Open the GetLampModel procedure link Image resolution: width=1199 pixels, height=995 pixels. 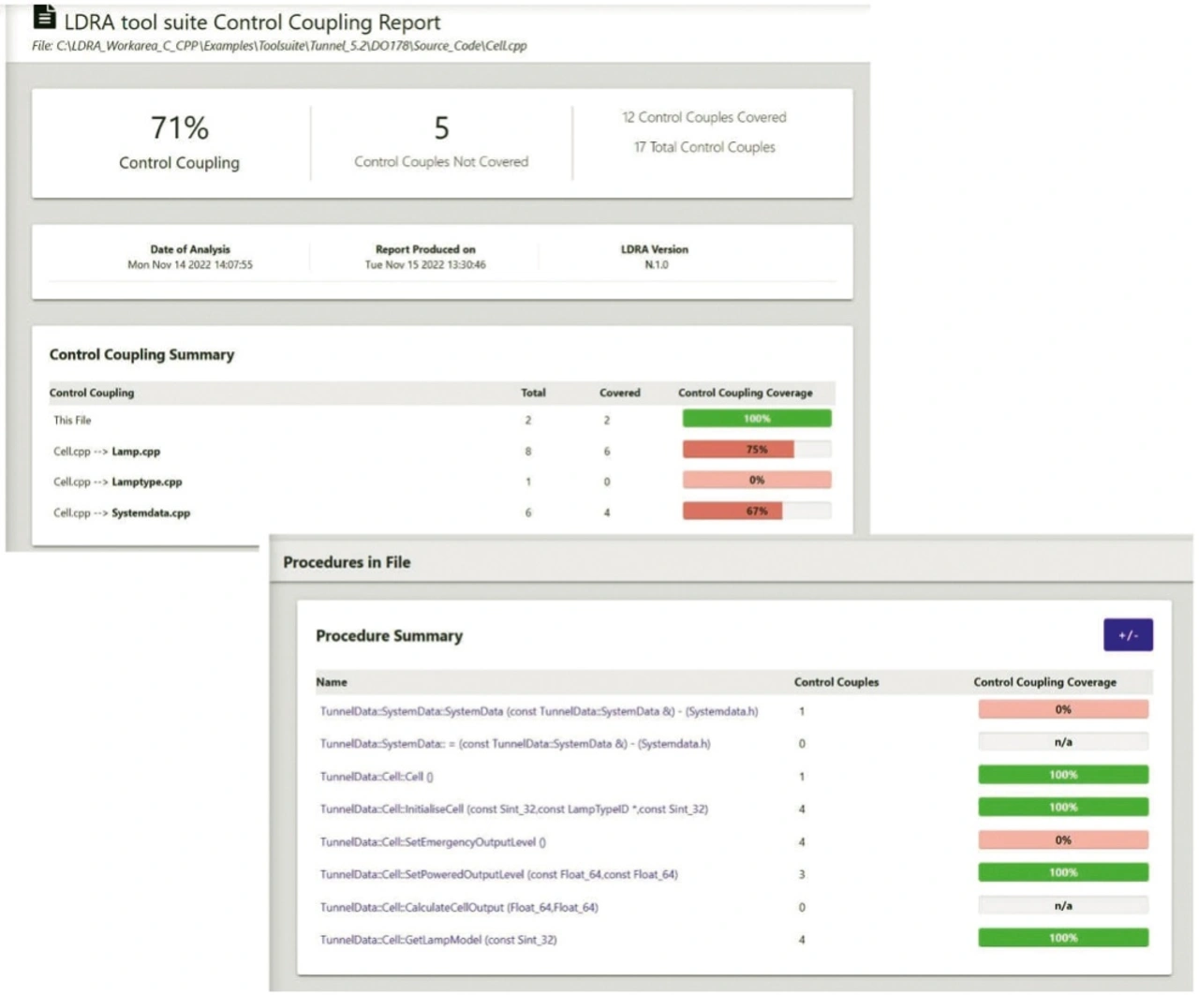click(437, 940)
